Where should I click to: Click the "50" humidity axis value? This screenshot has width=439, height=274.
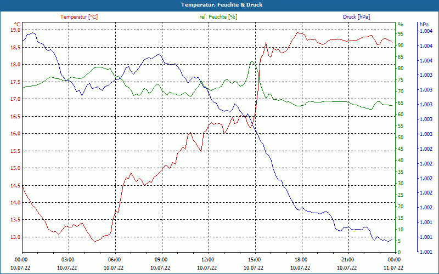[401, 138]
